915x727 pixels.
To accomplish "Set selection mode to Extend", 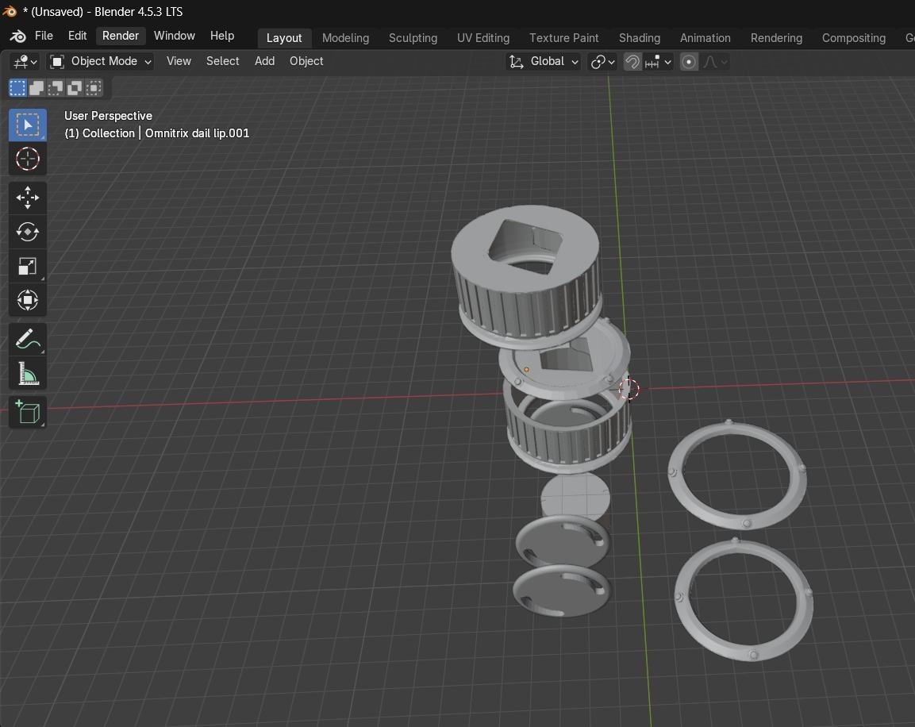I will 37,88.
